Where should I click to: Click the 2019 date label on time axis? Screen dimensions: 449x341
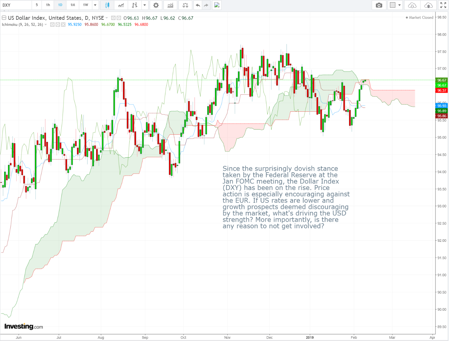coord(310,337)
